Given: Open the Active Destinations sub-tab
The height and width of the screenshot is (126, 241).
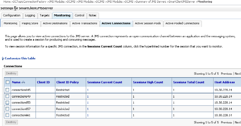Looking at the screenshot, I should coord(55,23).
